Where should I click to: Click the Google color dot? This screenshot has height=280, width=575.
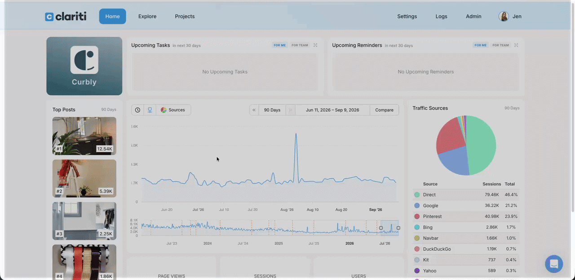coord(417,205)
